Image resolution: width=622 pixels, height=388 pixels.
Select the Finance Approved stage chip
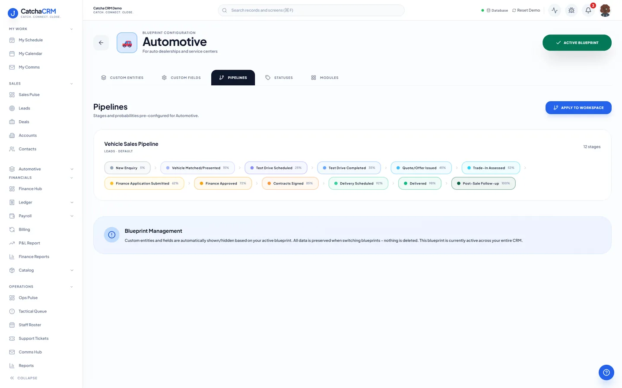tap(223, 183)
